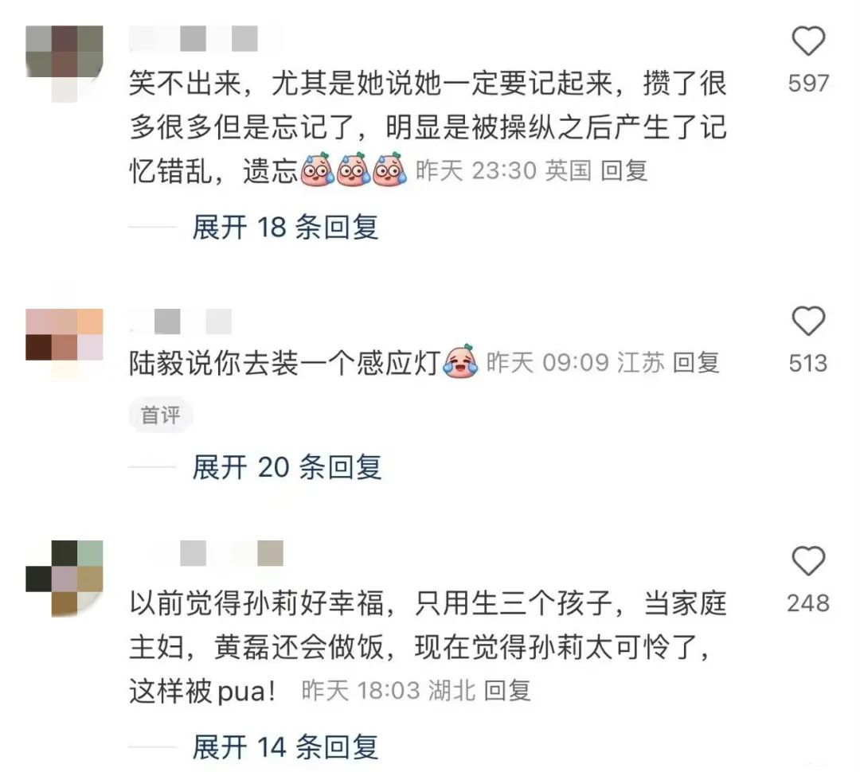Tap the sweating emojis after 遗忘
The height and width of the screenshot is (772, 860).
(354, 170)
